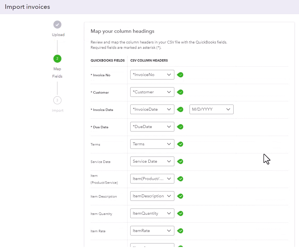Click the Item Quantity field label
The image size is (299, 248).
pos(101,214)
